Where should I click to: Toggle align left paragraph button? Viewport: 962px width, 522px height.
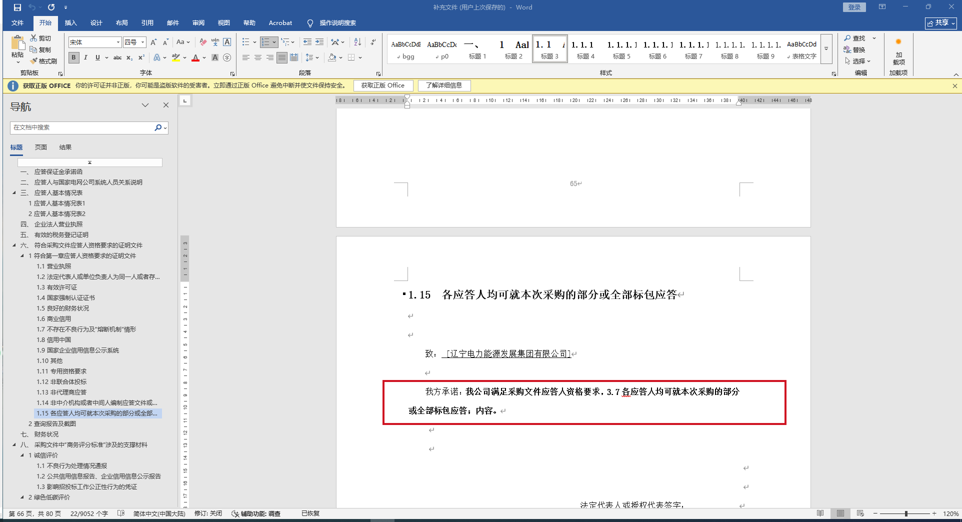pyautogui.click(x=246, y=57)
